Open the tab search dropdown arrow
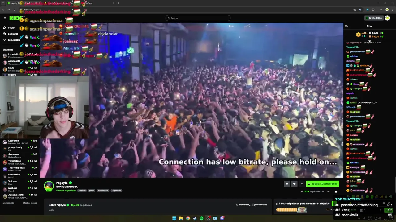The width and height of the screenshot is (396, 222). [3, 3]
